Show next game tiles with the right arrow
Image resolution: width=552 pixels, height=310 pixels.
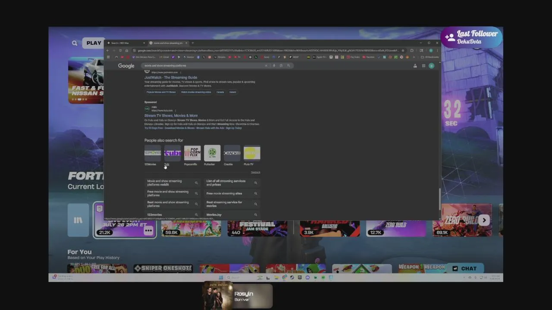click(x=484, y=220)
